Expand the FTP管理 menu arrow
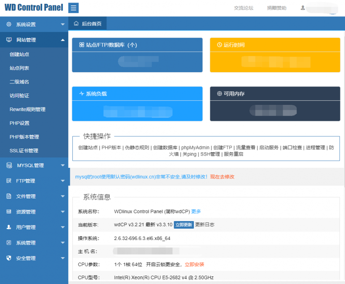Viewport: 345px width, 284px height. [x=63, y=181]
